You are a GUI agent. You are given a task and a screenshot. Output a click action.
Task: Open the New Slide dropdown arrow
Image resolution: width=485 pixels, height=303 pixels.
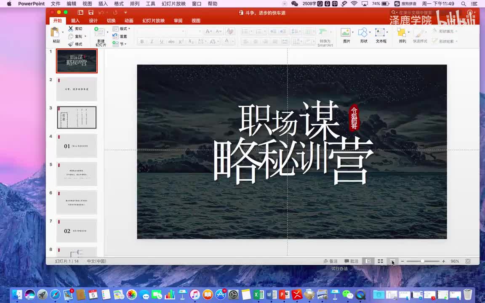point(107,32)
